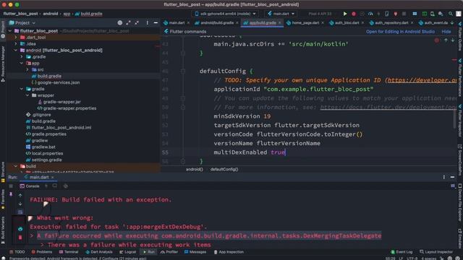This screenshot has width=463, height=260.
Task: Open the Dart Analysis tool window tab
Action: (x=99, y=252)
